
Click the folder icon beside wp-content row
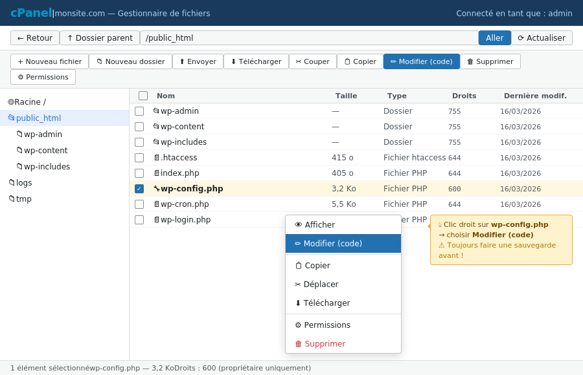156,126
